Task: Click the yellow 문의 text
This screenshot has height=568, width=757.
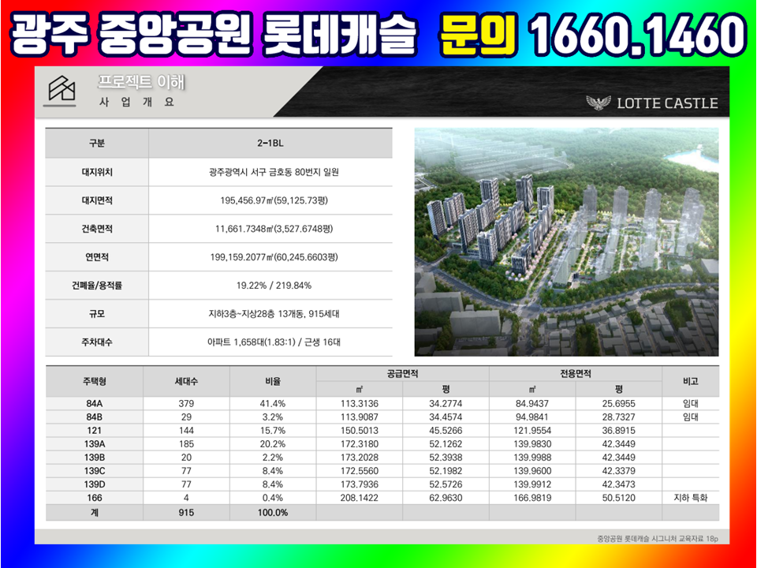Action: (x=479, y=35)
